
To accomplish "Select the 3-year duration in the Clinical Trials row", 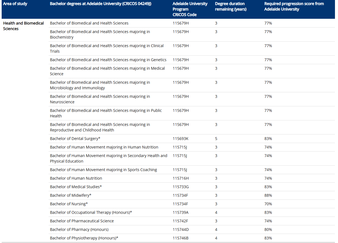I will coord(216,46).
